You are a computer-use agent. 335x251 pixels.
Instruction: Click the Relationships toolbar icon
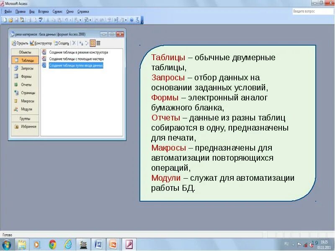pyautogui.click(x=116, y=20)
